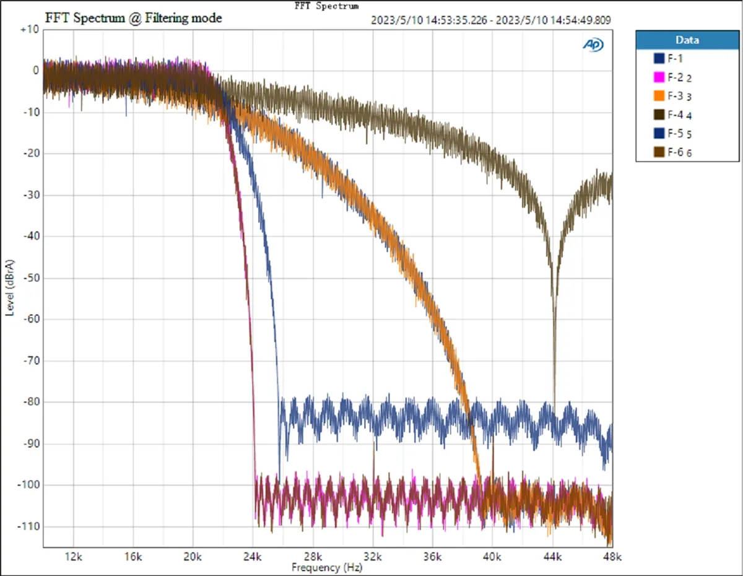Click the F-1 dark blue legend swatch

coord(659,59)
